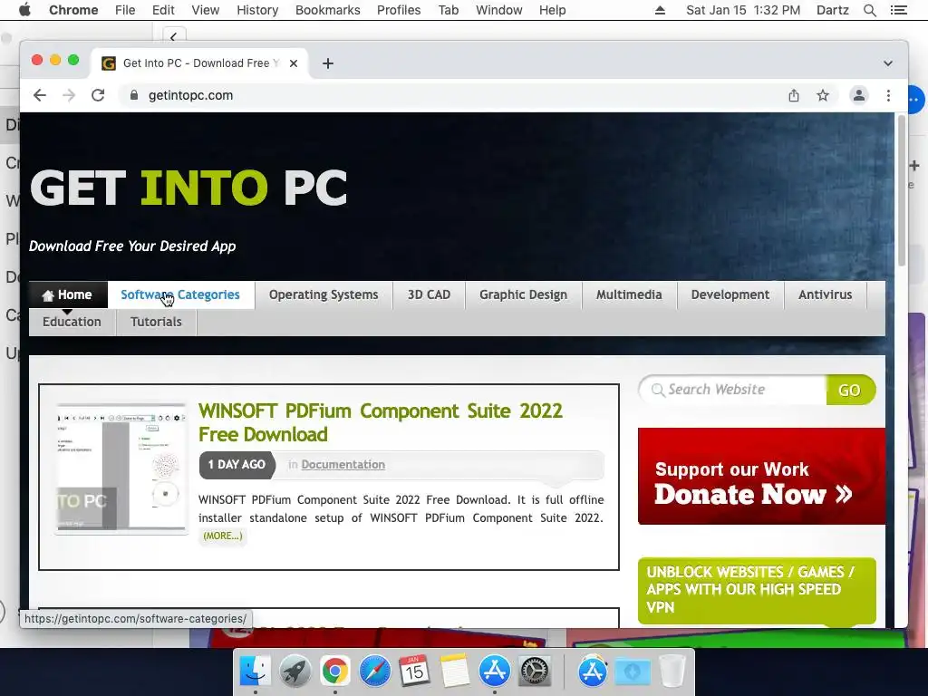This screenshot has width=928, height=696.
Task: Open Chrome's three-dot menu
Action: point(888,95)
